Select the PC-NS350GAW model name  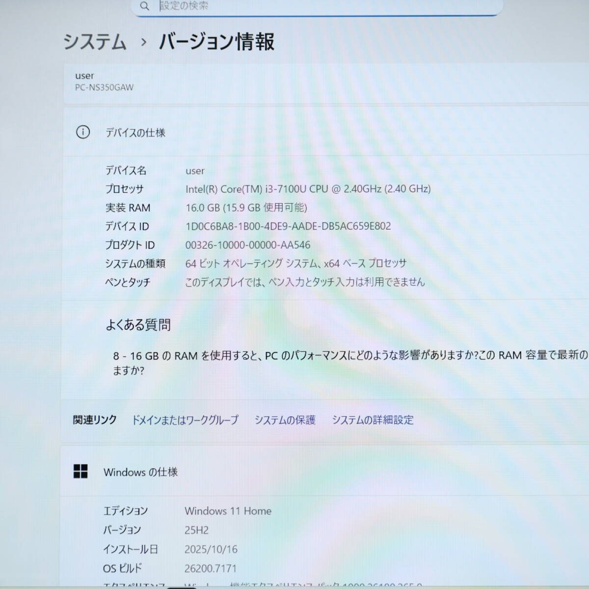(104, 87)
